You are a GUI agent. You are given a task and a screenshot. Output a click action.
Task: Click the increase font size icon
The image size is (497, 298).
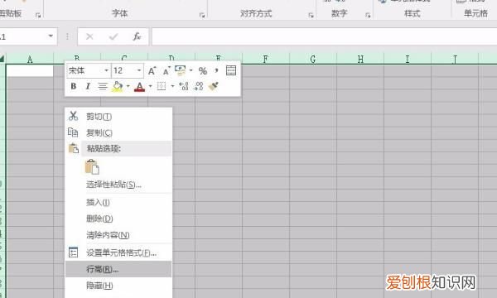click(x=152, y=70)
